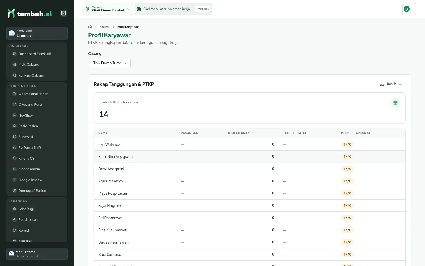The height and width of the screenshot is (266, 425).
Task: Focus the menu search field
Action: coord(173,9)
